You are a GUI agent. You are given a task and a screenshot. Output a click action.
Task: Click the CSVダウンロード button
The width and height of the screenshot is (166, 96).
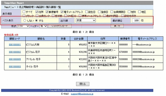click(x=60, y=26)
